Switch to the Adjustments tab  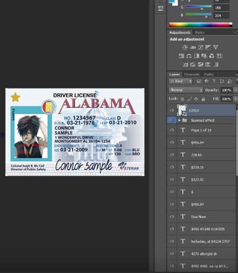(180, 32)
